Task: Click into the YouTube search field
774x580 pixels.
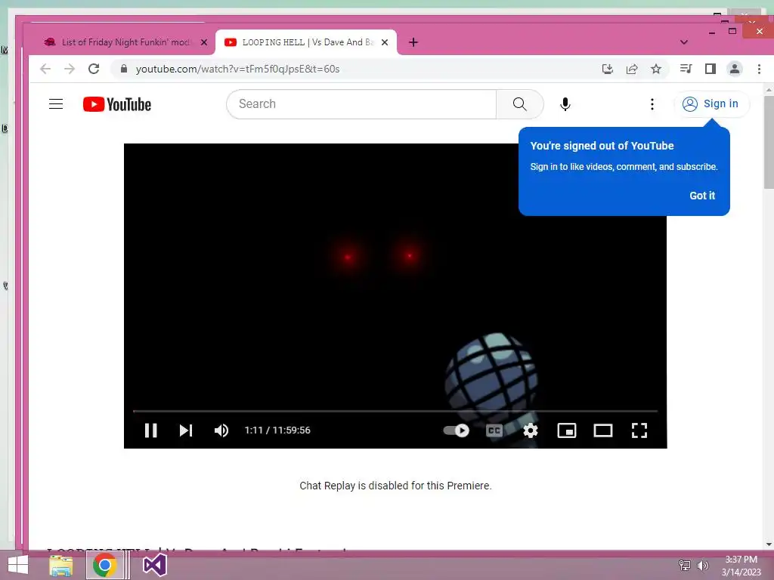Action: tap(361, 104)
